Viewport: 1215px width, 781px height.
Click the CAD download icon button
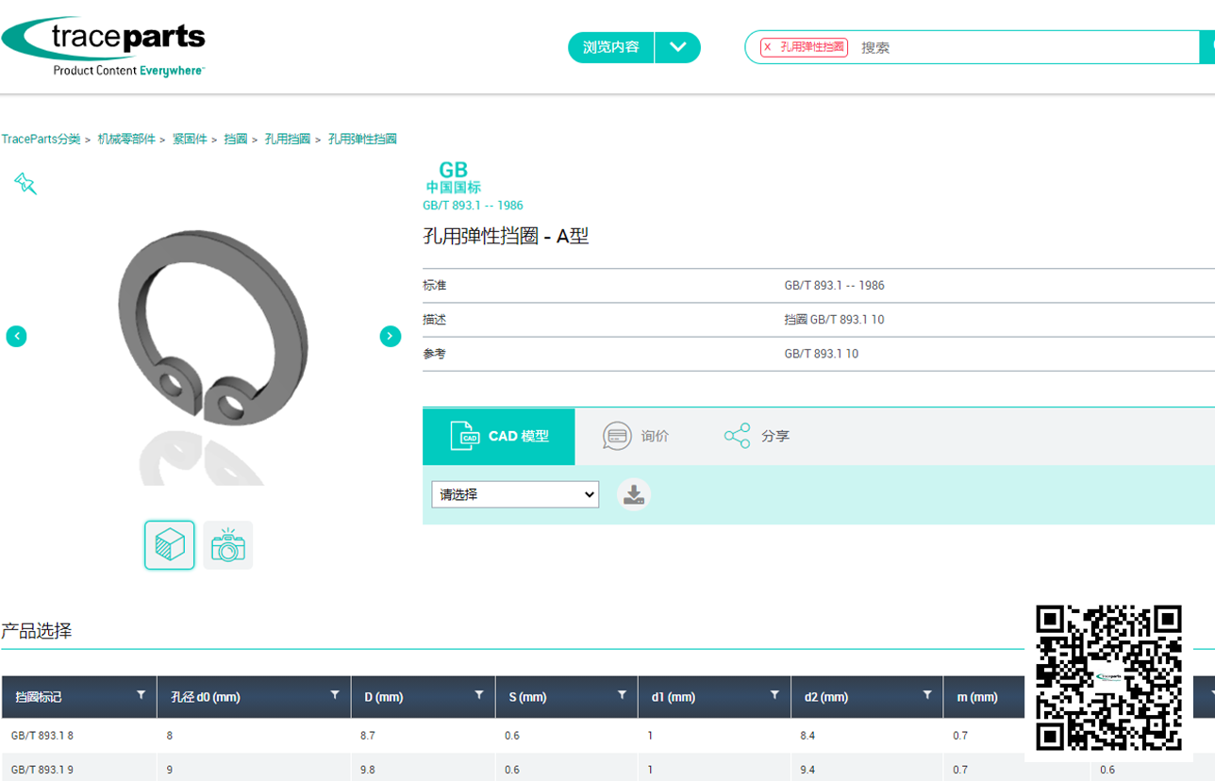click(634, 494)
